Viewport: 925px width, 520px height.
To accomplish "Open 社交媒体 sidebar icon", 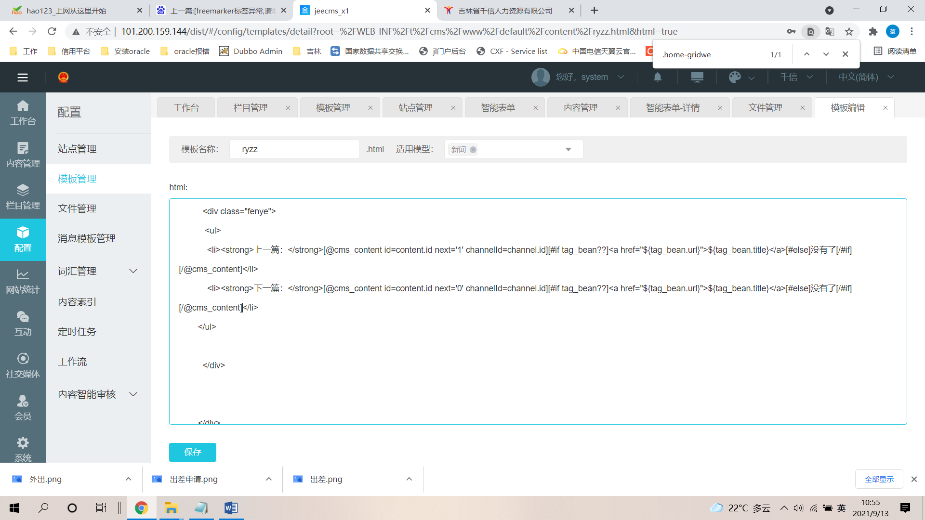I will coord(23,365).
